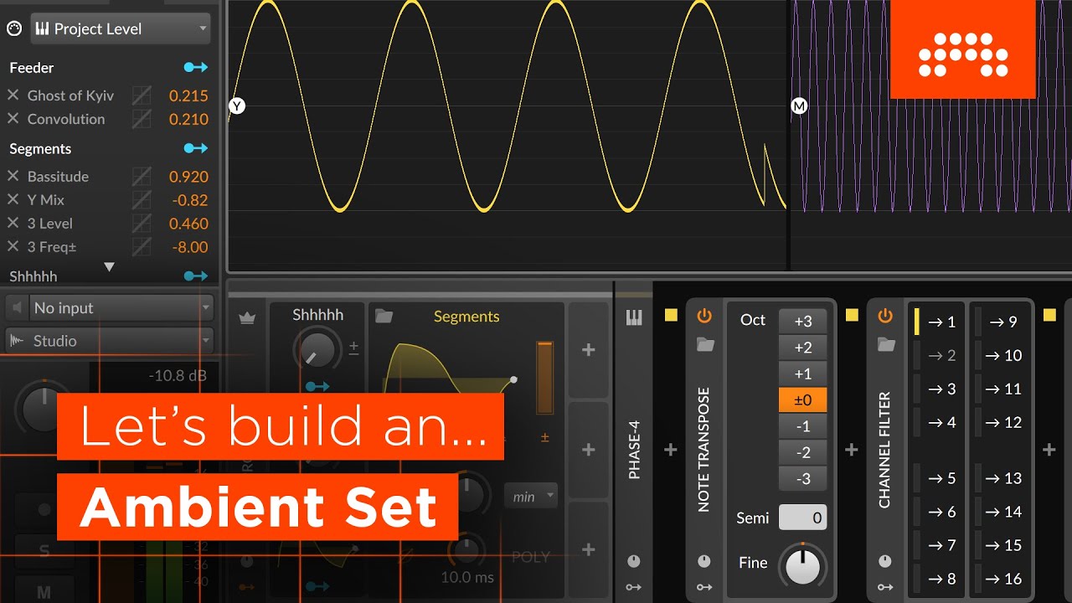1072x603 pixels.
Task: Click the Feeder modulation routing arrow
Action: [x=196, y=67]
